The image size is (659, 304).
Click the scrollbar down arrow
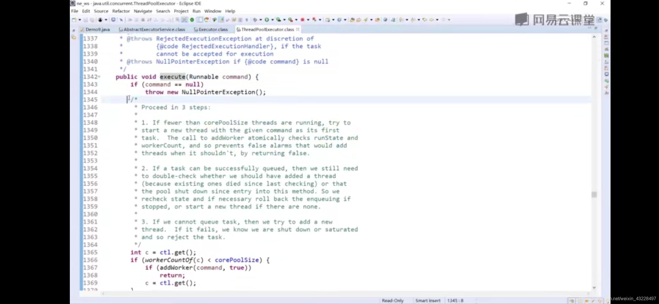click(x=594, y=287)
